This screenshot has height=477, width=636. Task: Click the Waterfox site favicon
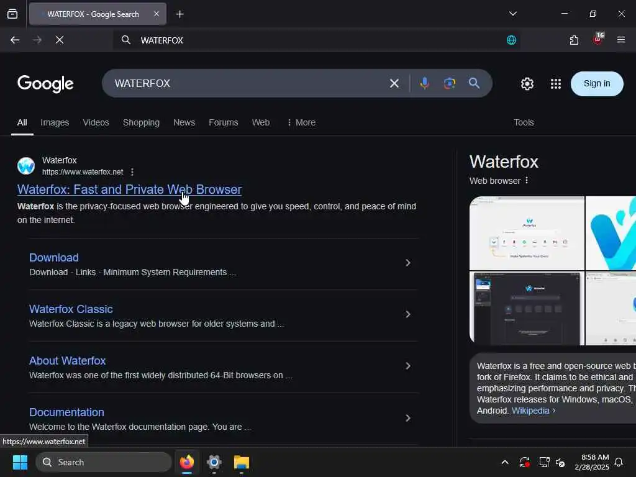26,166
